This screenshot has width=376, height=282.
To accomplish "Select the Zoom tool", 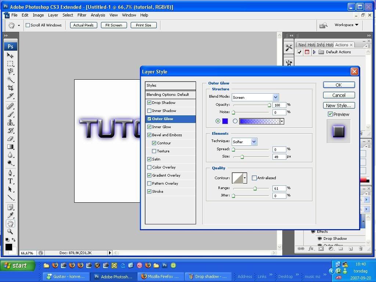I will click(10, 231).
